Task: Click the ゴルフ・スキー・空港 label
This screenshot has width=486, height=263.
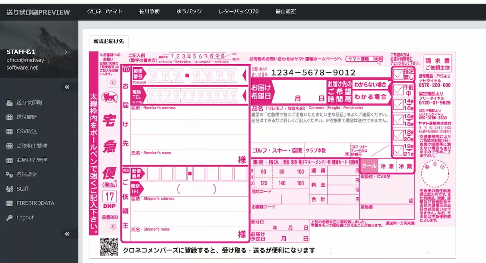Action: point(277,151)
